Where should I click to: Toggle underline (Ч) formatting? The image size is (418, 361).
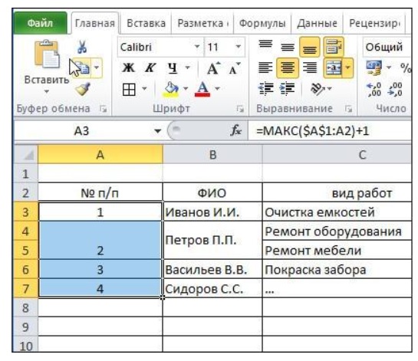coord(173,68)
